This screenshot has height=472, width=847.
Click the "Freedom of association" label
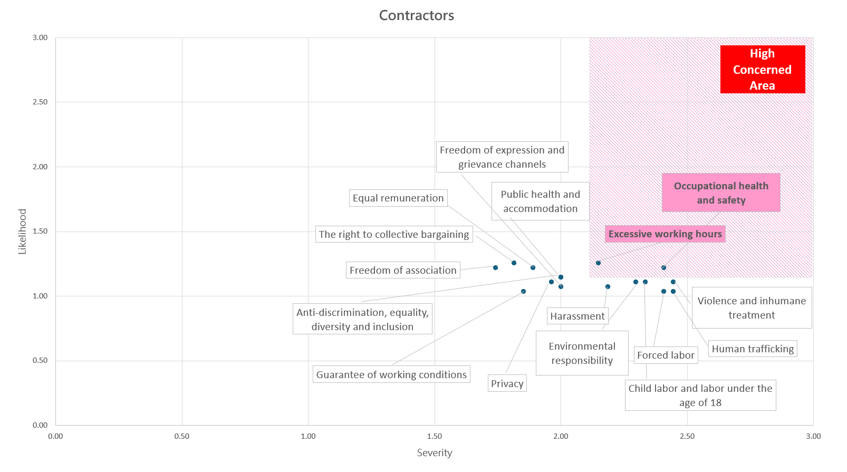pyautogui.click(x=403, y=271)
